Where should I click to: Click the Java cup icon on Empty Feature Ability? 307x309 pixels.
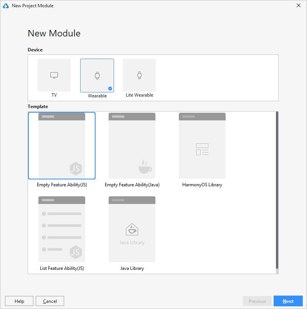(x=145, y=167)
